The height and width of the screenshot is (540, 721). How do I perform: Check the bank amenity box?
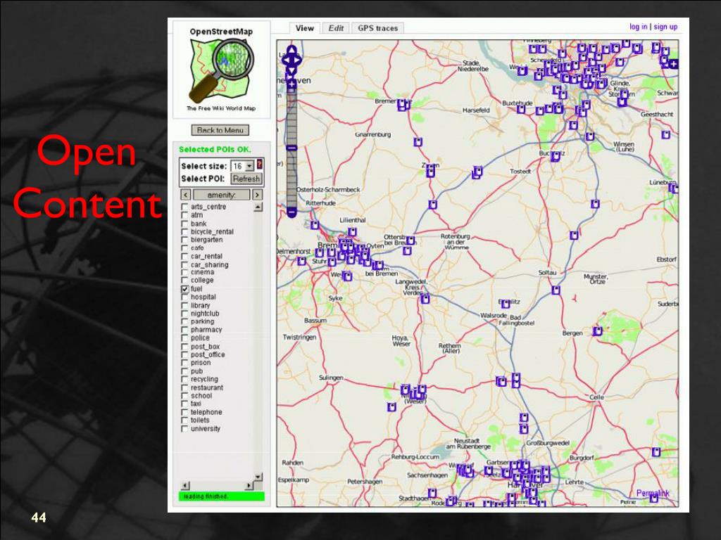click(185, 224)
